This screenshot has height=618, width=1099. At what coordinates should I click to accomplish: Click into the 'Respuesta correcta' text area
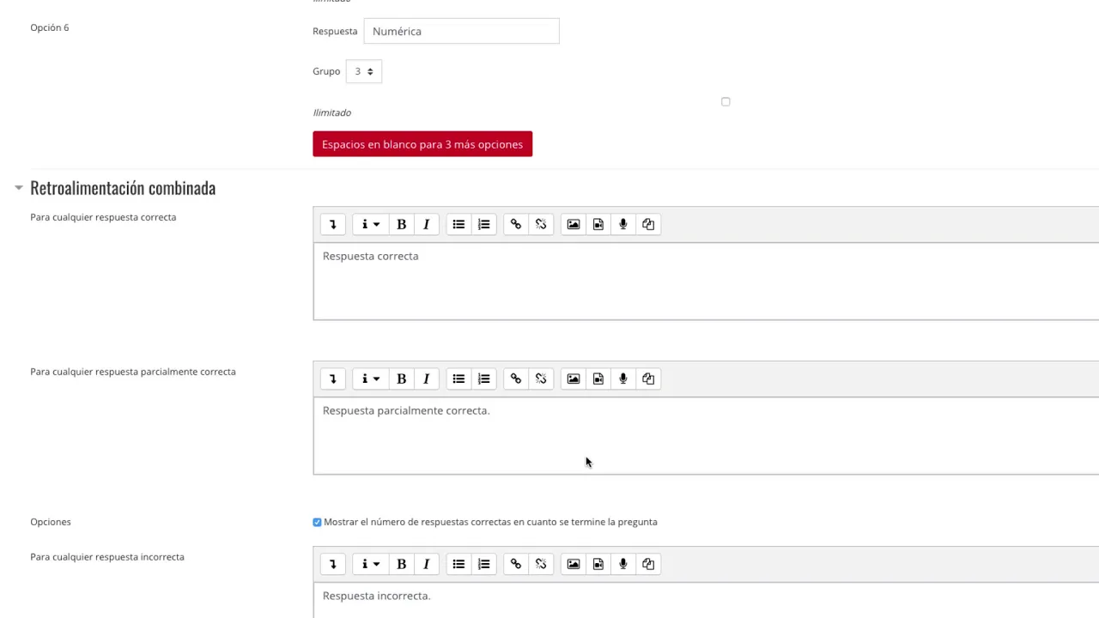[x=706, y=282]
